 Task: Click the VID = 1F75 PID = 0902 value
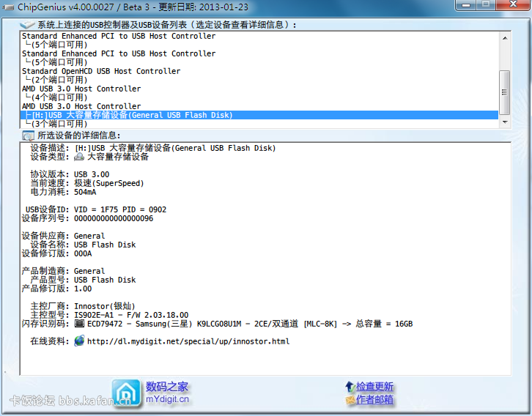tap(120, 209)
